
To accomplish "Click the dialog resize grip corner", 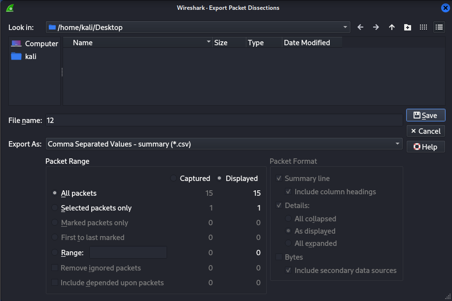I will [448, 297].
